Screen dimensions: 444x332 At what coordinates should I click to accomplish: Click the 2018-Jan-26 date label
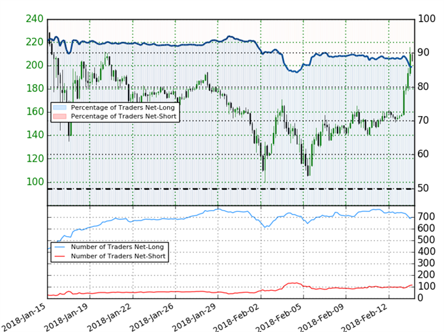pos(152,317)
